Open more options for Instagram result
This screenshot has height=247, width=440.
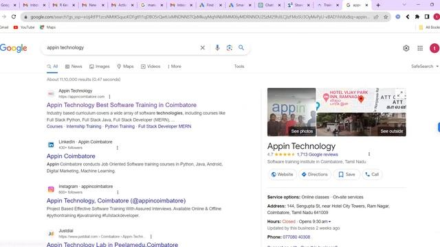tap(118, 192)
